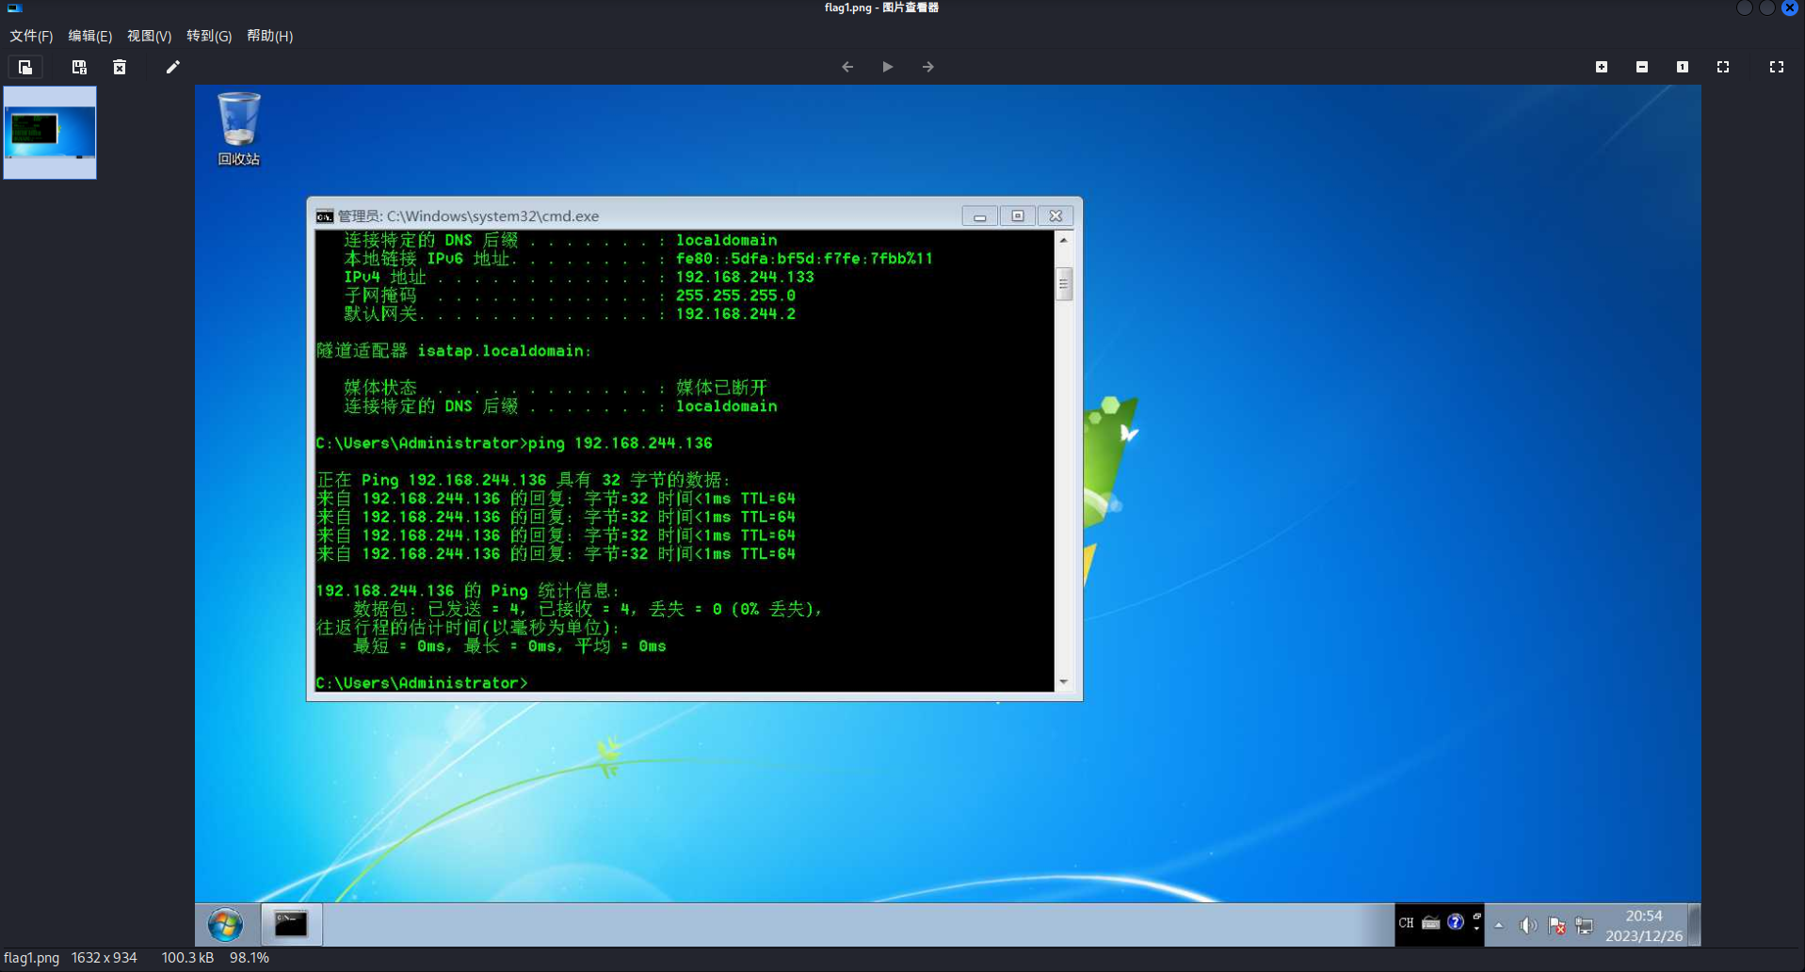Click the 'flag1.png' file name in the status bar
This screenshot has height=972, width=1805.
pos(32,958)
